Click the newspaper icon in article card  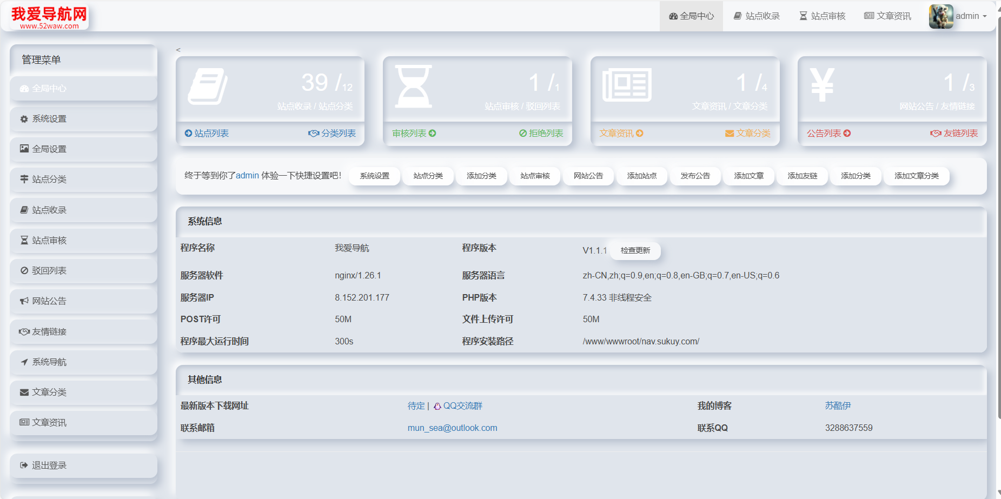[627, 85]
